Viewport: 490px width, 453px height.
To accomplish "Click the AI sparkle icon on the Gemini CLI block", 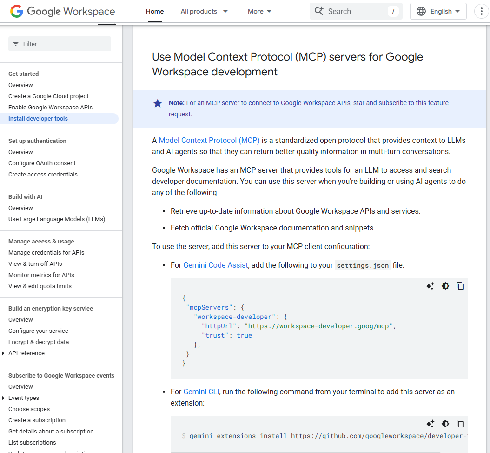I will [430, 424].
